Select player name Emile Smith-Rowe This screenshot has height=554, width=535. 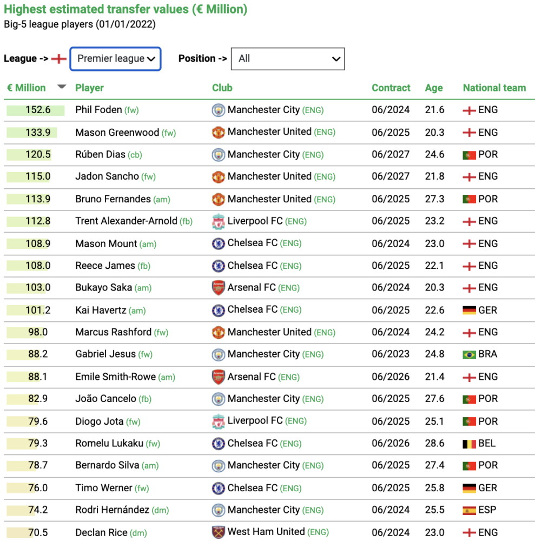(x=116, y=377)
